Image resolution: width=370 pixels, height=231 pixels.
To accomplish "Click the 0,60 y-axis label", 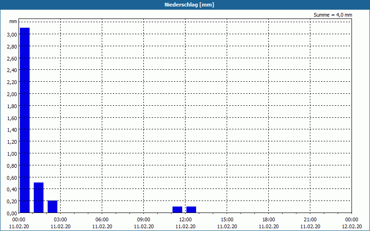I will pos(12,178).
